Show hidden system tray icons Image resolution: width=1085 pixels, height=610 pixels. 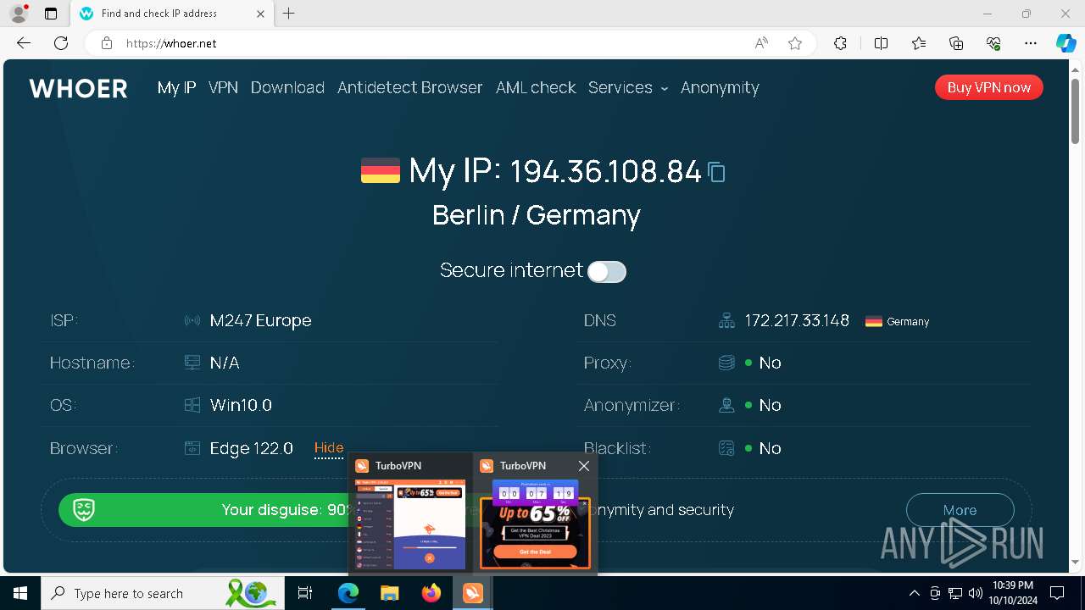coord(914,593)
